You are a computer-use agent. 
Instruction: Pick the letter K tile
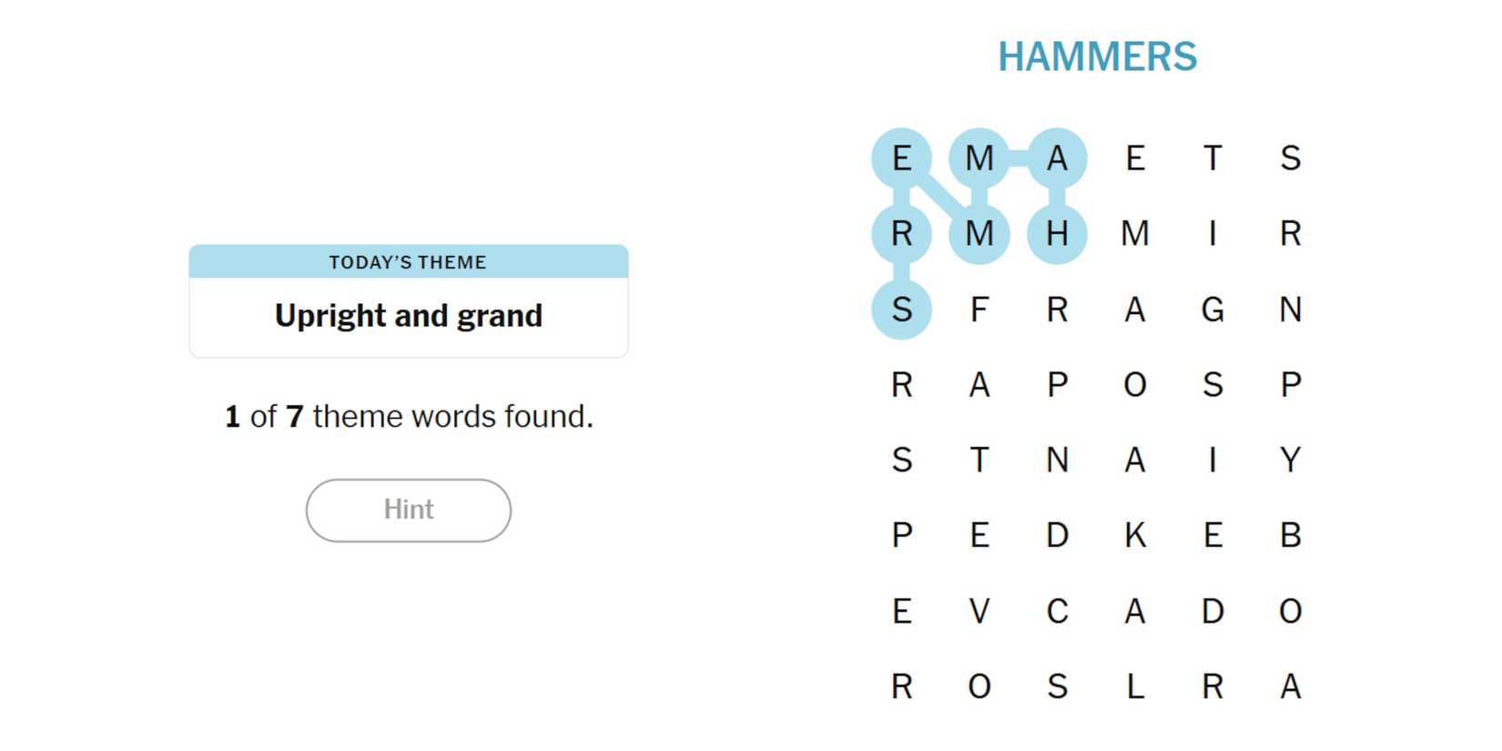tap(1134, 535)
